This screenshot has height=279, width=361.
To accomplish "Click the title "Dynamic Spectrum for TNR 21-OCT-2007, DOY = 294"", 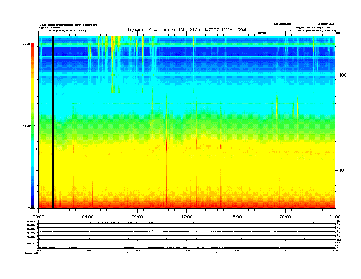I will [187, 30].
